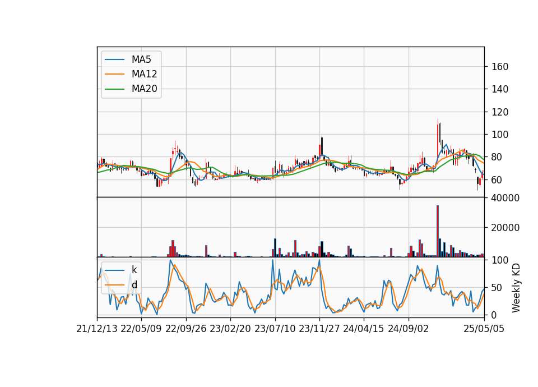The image size is (538, 387).
Task: Click the 23/11/27 date tick label
Action: (x=319, y=329)
